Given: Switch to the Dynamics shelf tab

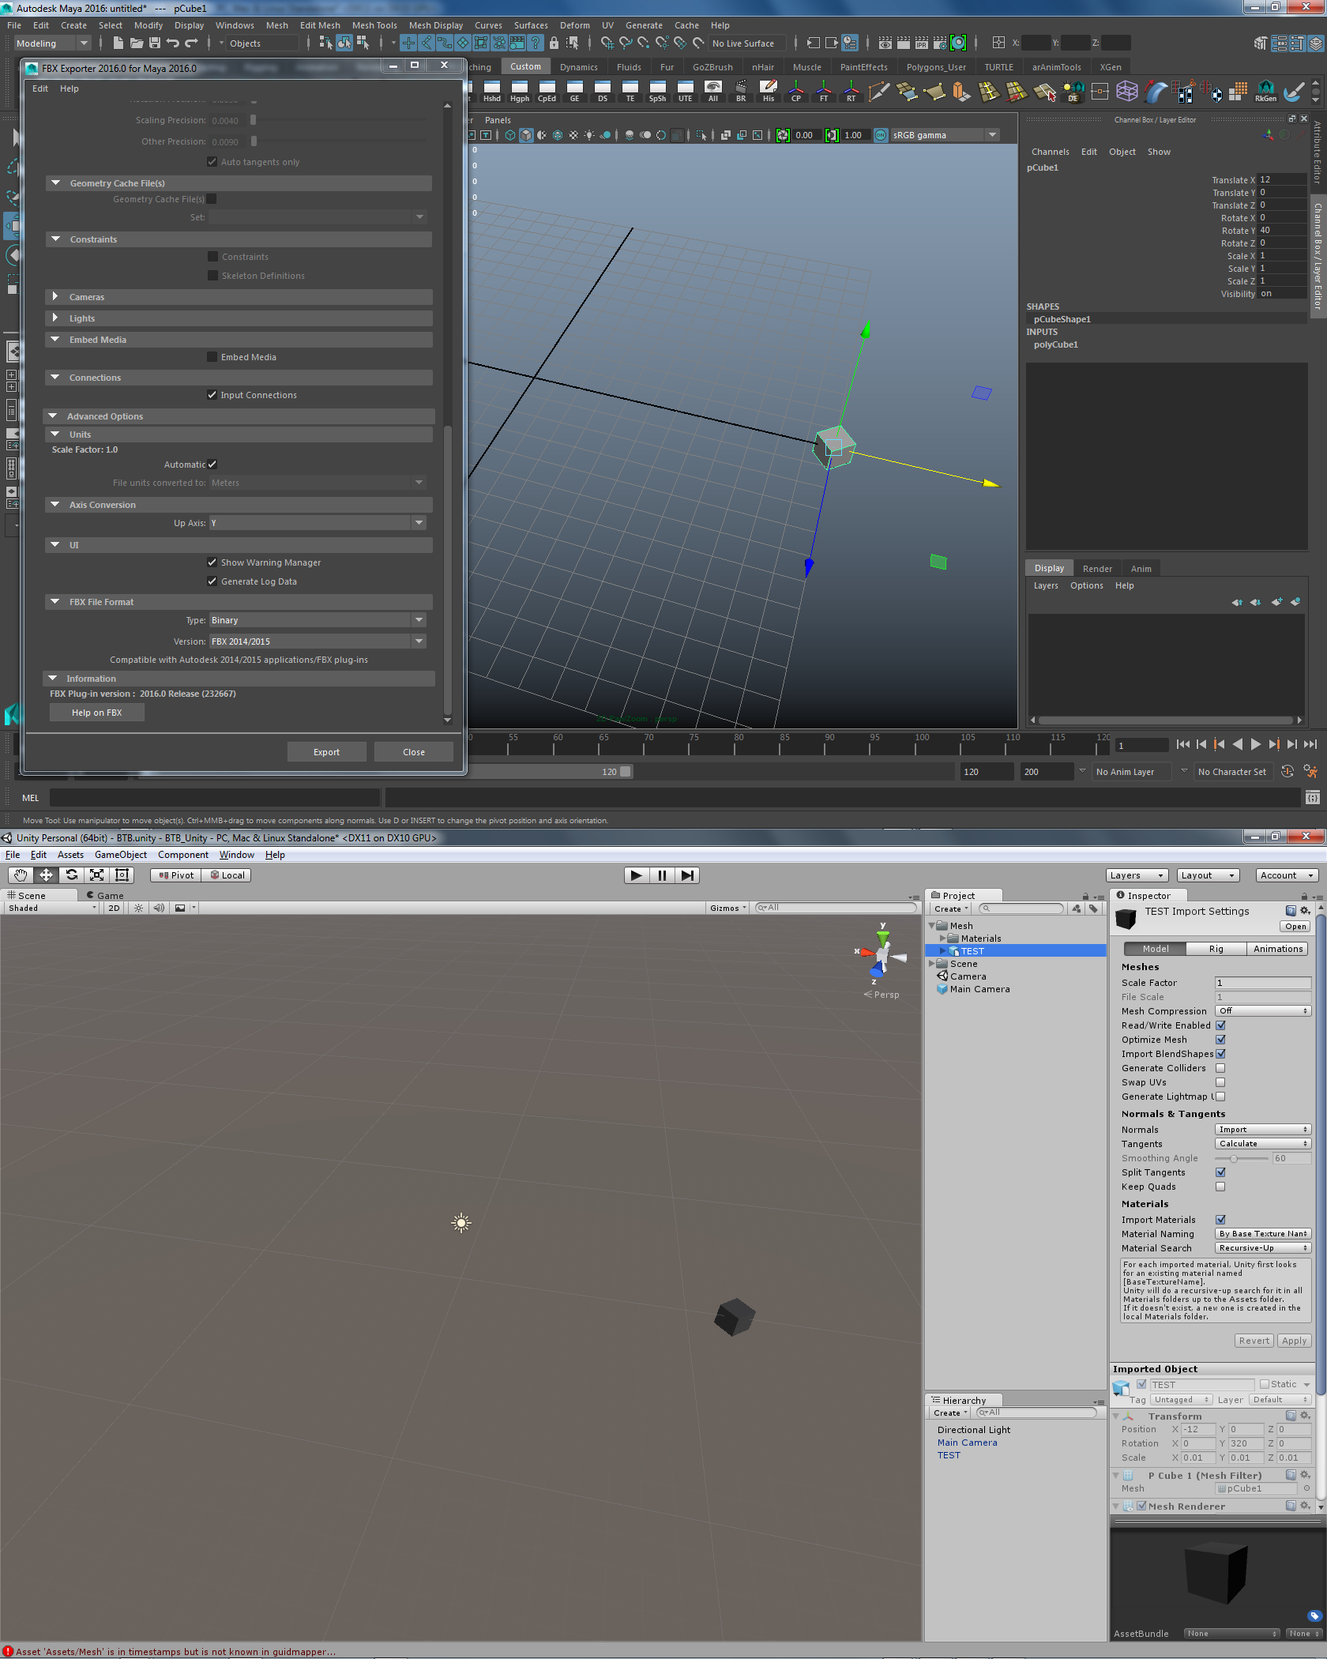Looking at the screenshot, I should [579, 67].
